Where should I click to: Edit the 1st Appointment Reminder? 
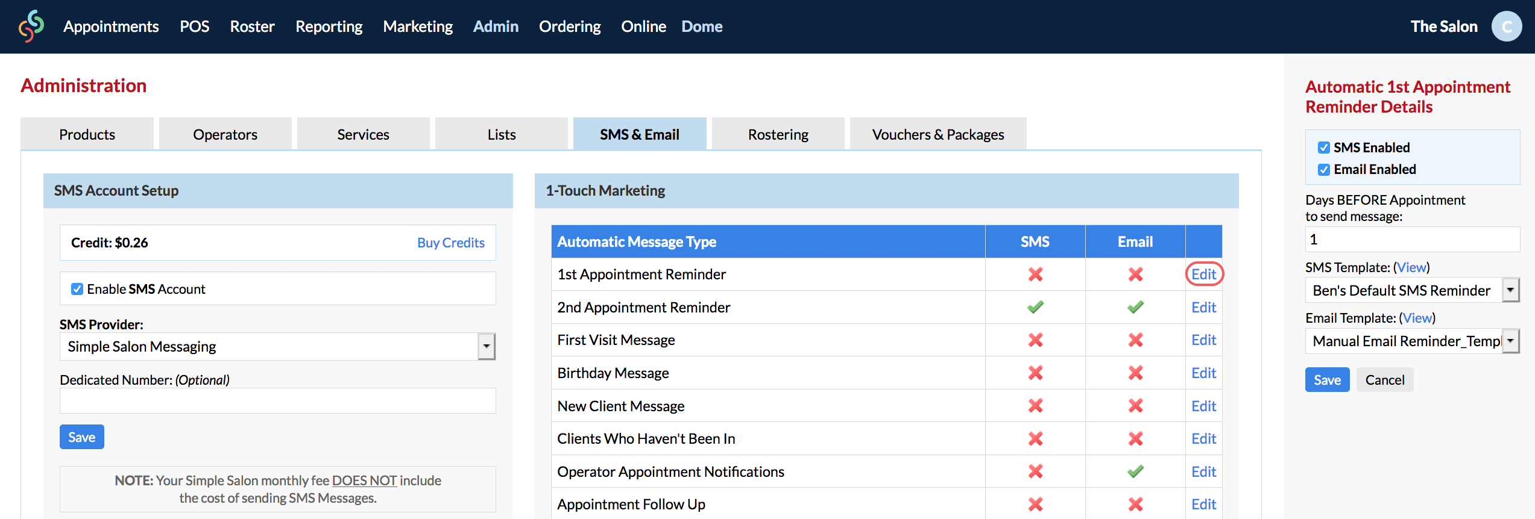pyautogui.click(x=1203, y=275)
